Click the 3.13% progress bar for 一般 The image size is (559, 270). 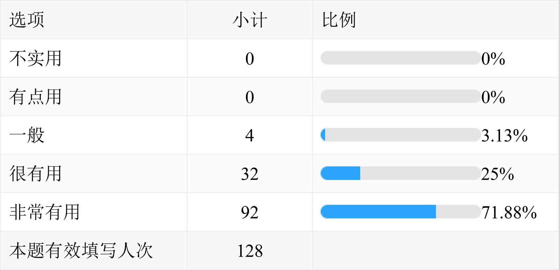400,135
